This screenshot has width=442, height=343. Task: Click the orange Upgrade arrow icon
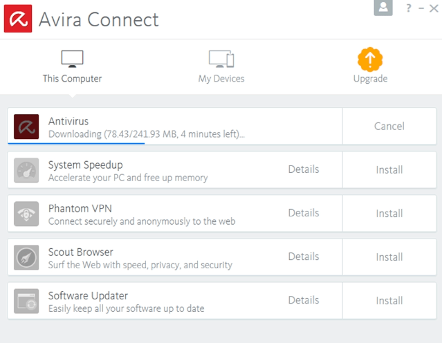coord(370,59)
